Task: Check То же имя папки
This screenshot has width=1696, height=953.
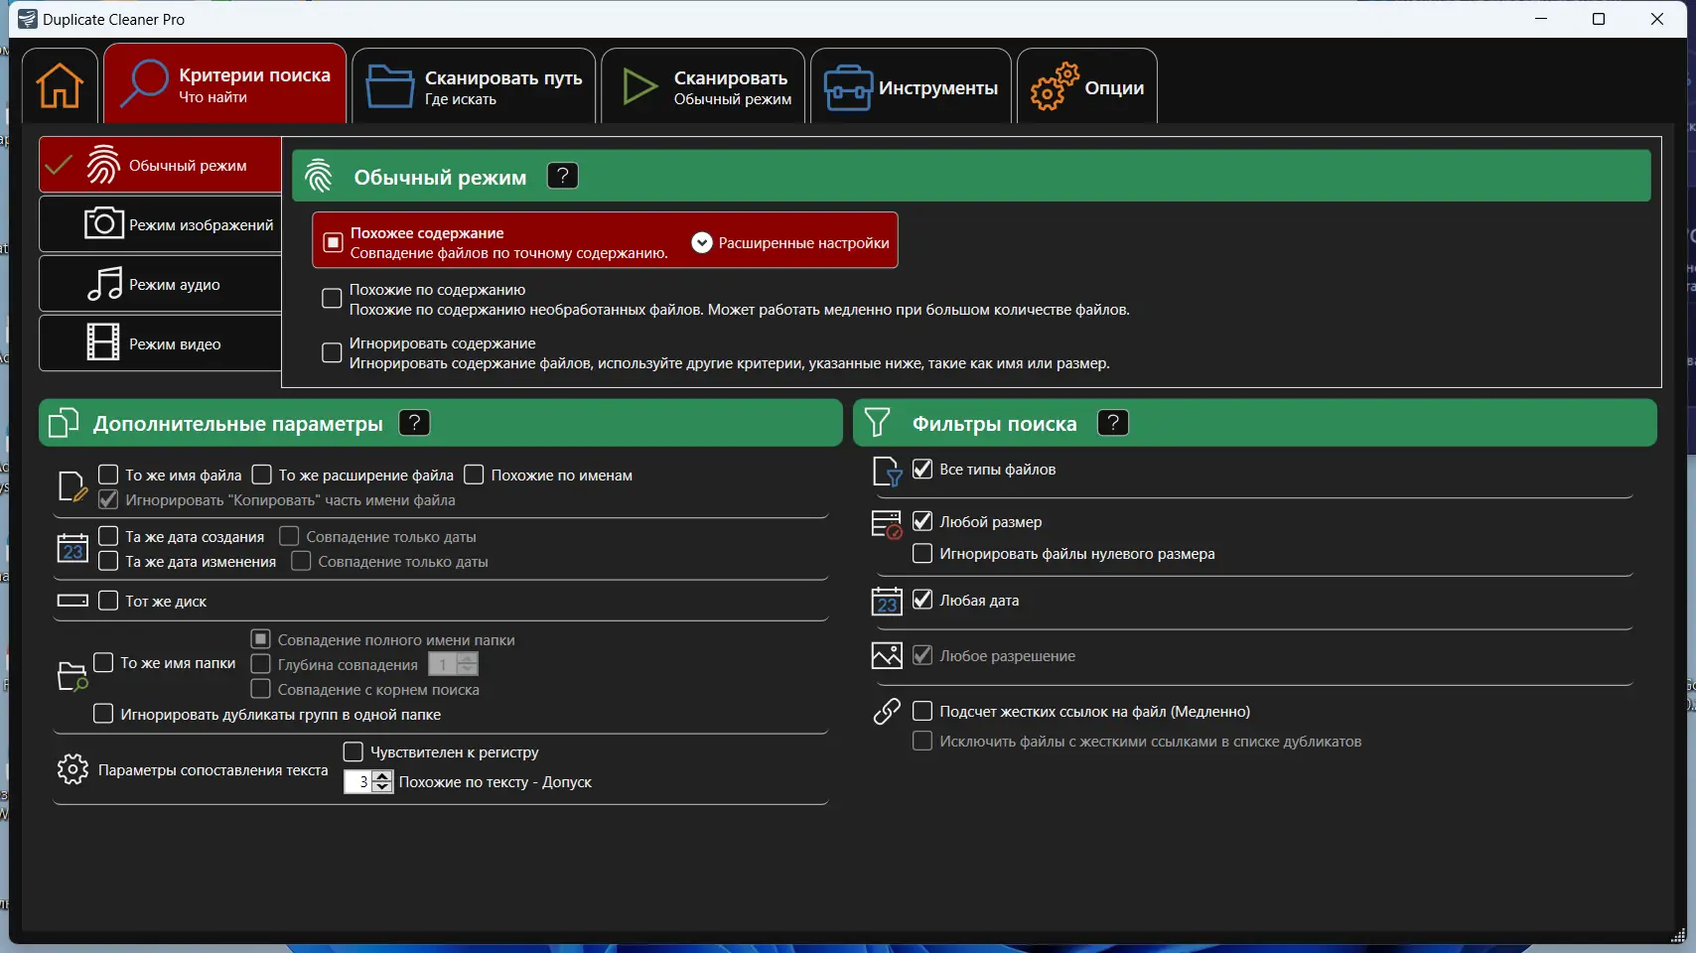Action: click(x=103, y=662)
